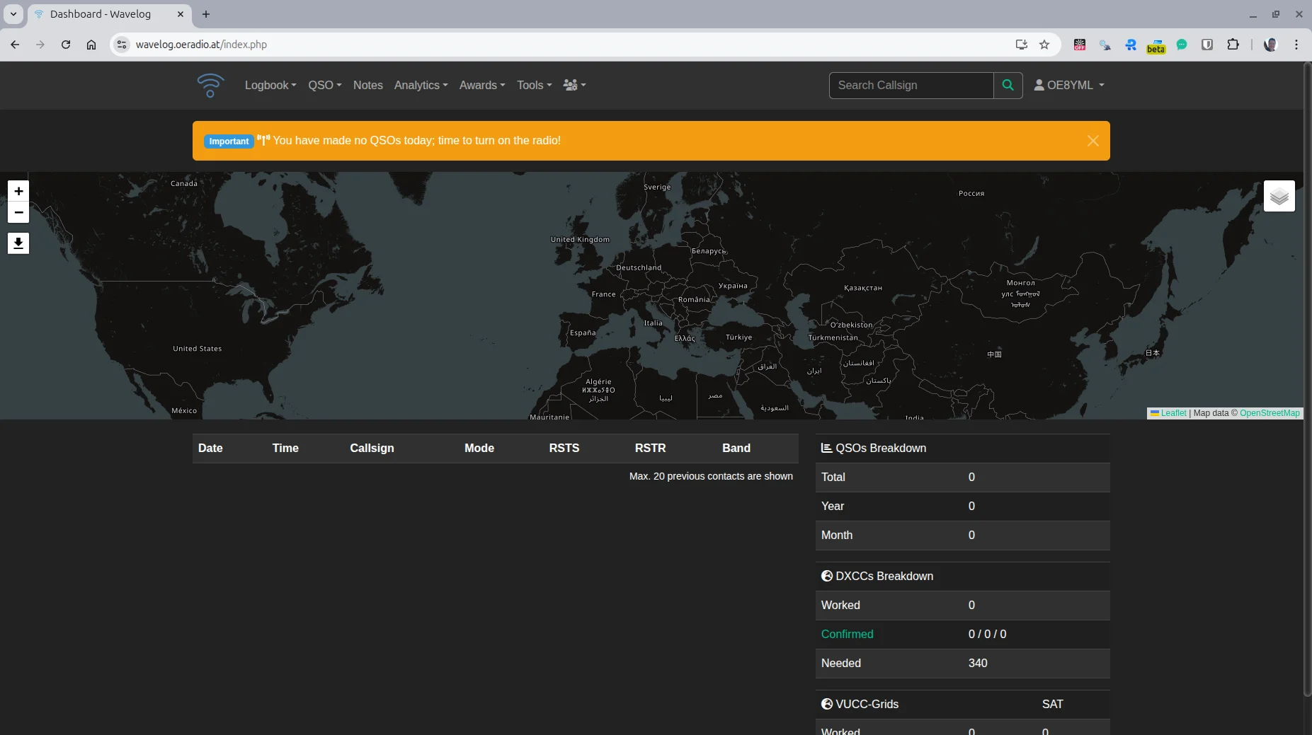Open the Notes menu item
This screenshot has width=1312, height=735.
367,85
